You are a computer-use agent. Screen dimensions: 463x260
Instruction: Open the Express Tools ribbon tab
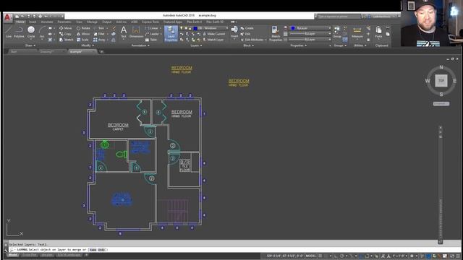click(x=150, y=22)
